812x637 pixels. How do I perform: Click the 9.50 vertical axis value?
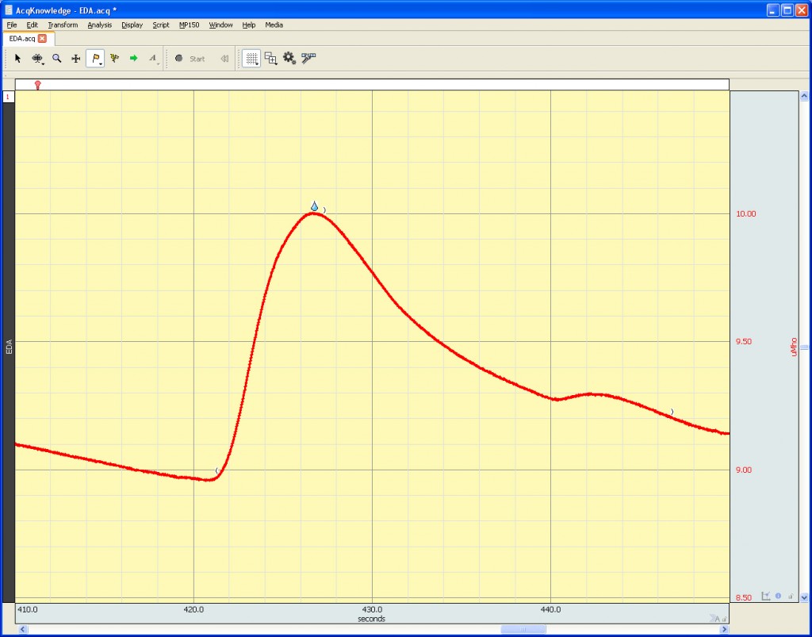[744, 341]
